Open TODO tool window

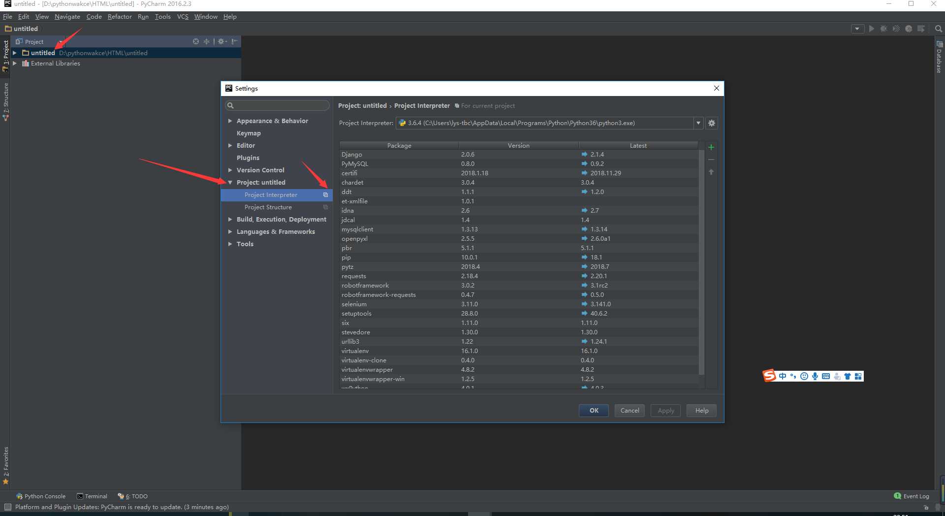(132, 496)
